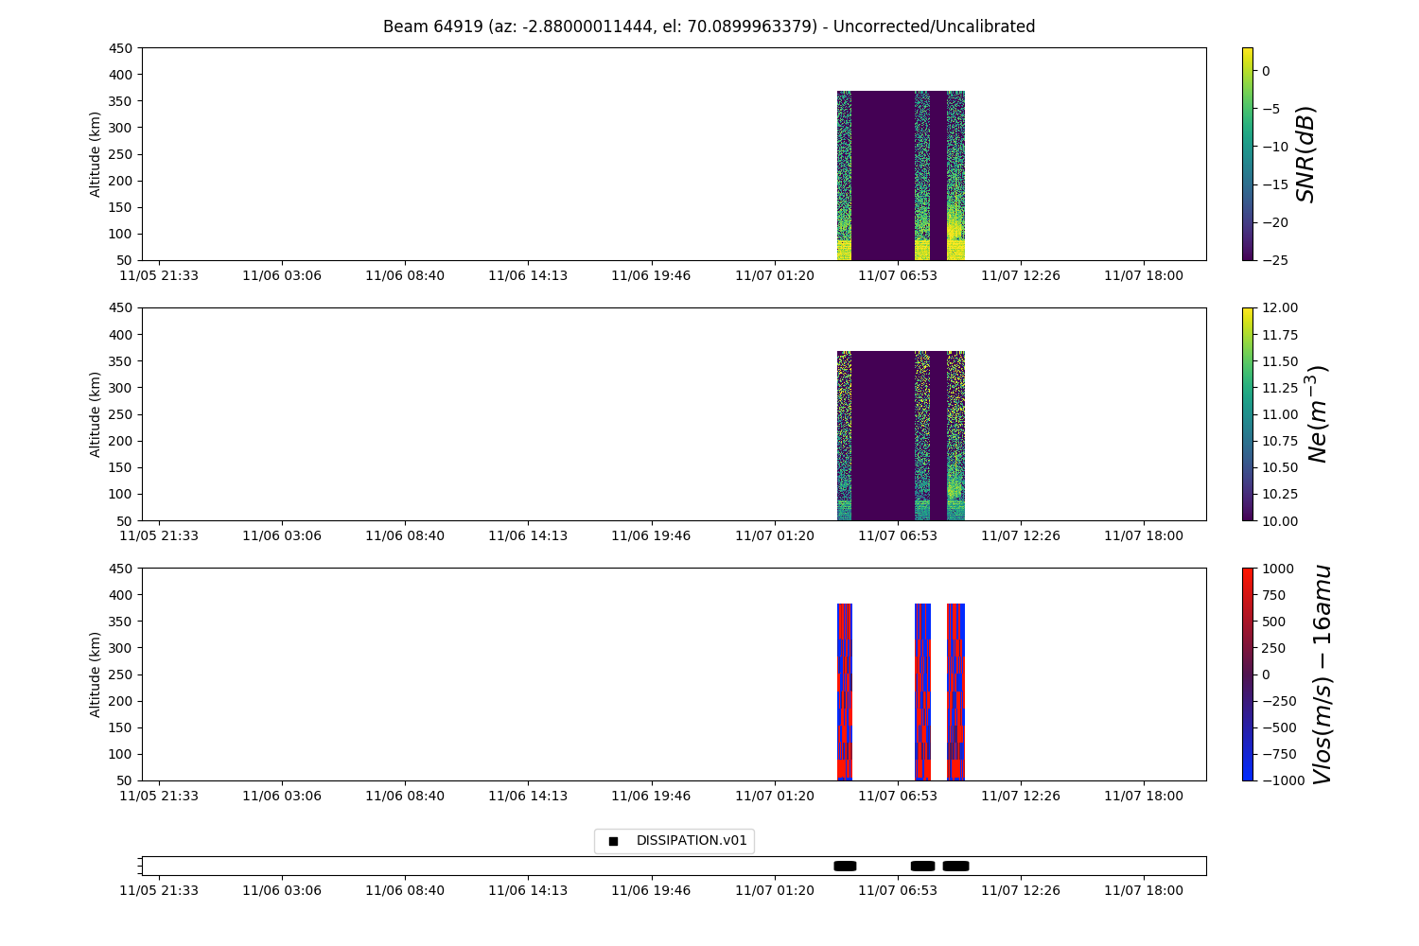This screenshot has width=1419, height=946.
Task: Click the Ne electron density colorbar
Action: 1247,413
